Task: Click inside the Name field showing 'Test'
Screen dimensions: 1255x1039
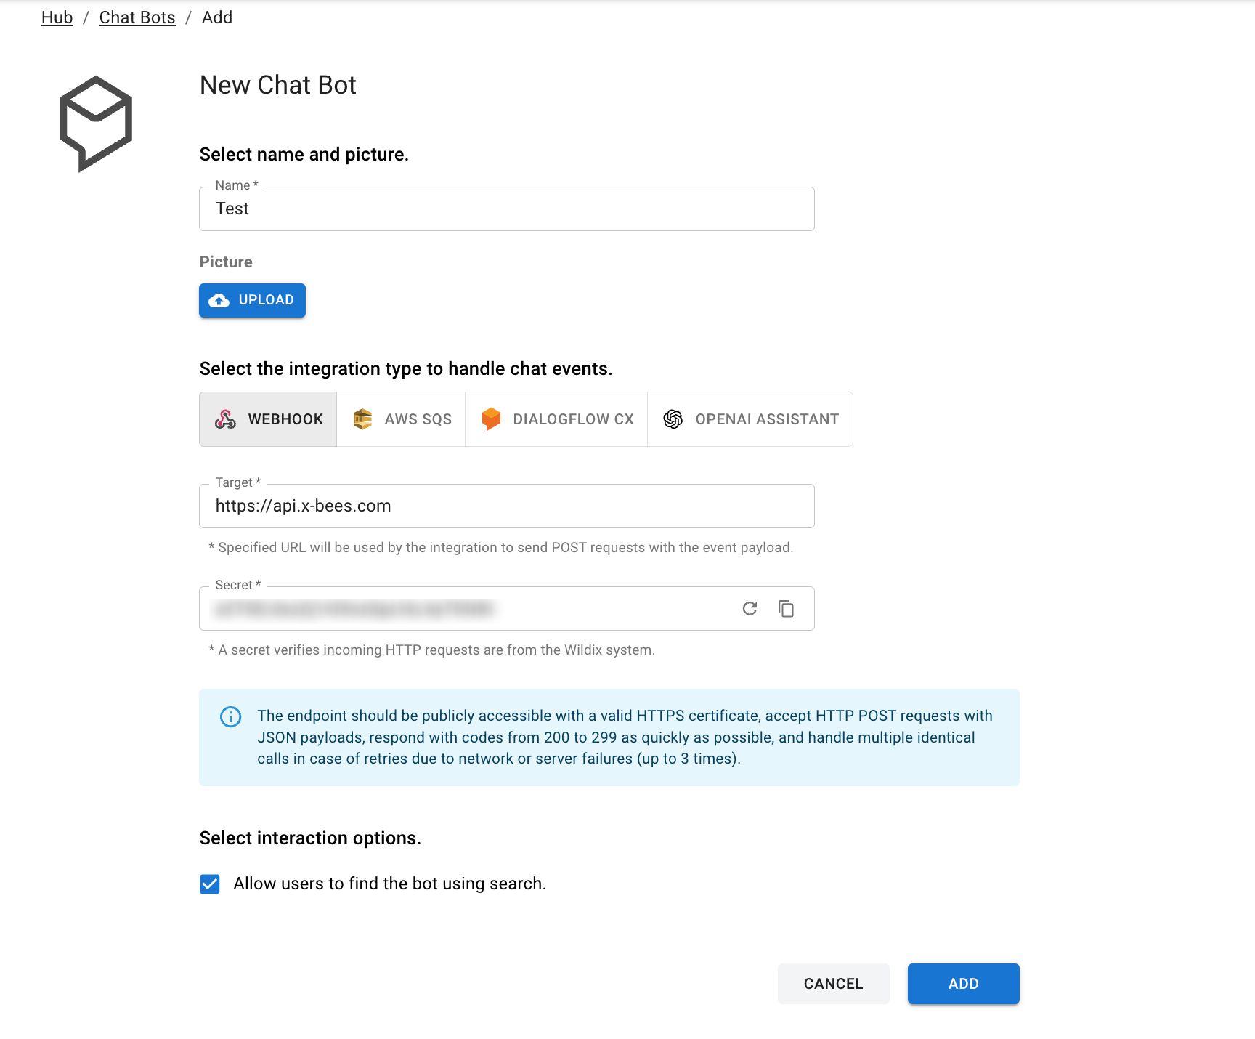Action: click(x=506, y=209)
